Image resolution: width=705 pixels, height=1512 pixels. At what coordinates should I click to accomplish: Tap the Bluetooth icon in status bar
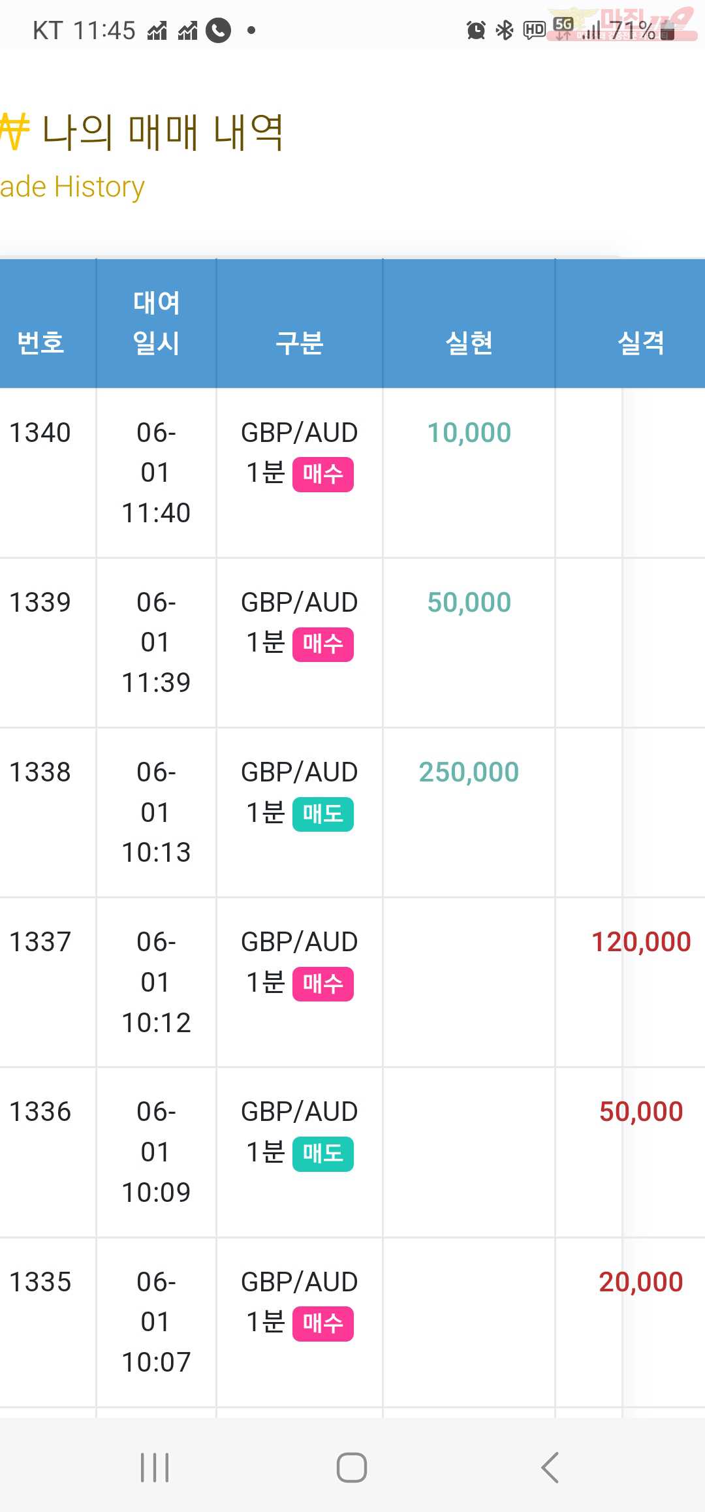tap(505, 29)
